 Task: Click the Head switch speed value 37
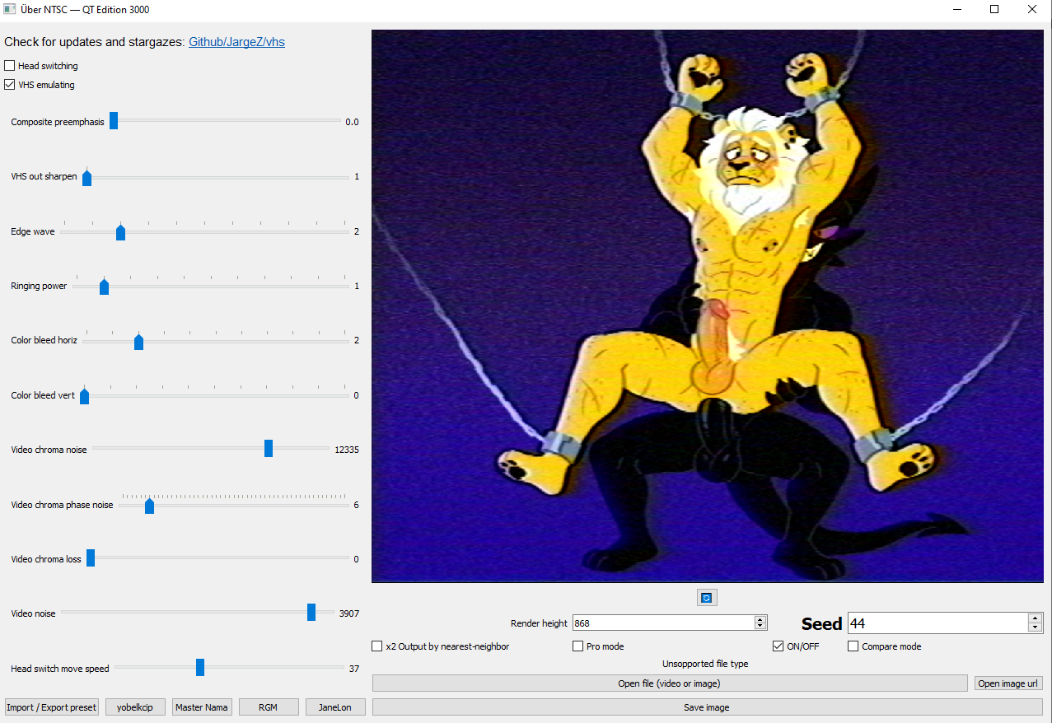[x=354, y=669]
